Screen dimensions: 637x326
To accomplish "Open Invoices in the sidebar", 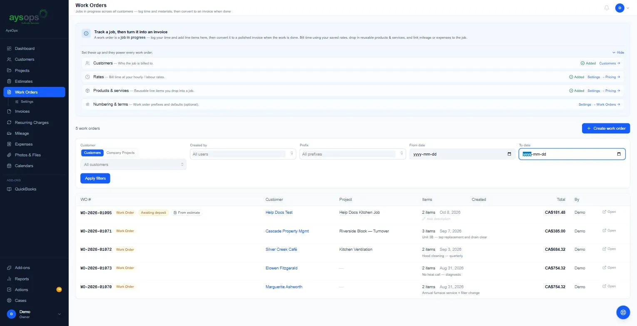I will coord(34,111).
